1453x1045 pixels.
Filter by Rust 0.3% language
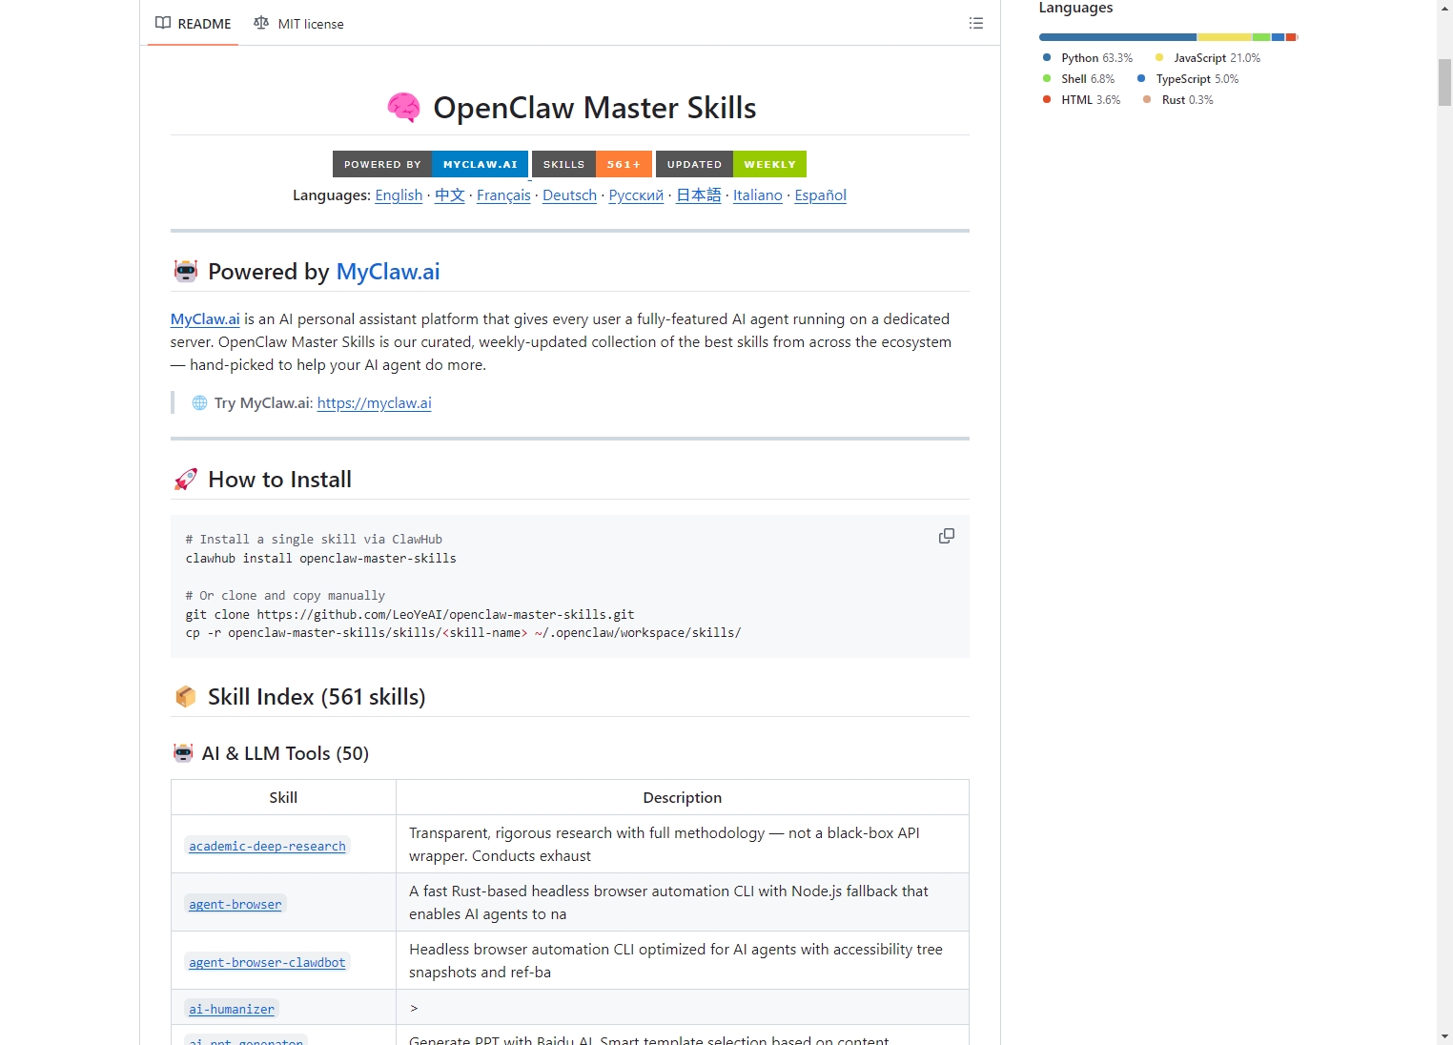pyautogui.click(x=1178, y=100)
